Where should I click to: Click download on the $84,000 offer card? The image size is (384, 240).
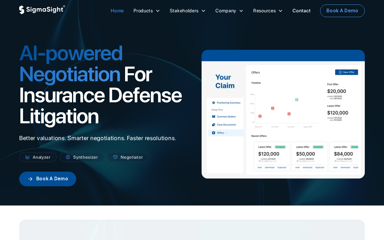pos(345,167)
